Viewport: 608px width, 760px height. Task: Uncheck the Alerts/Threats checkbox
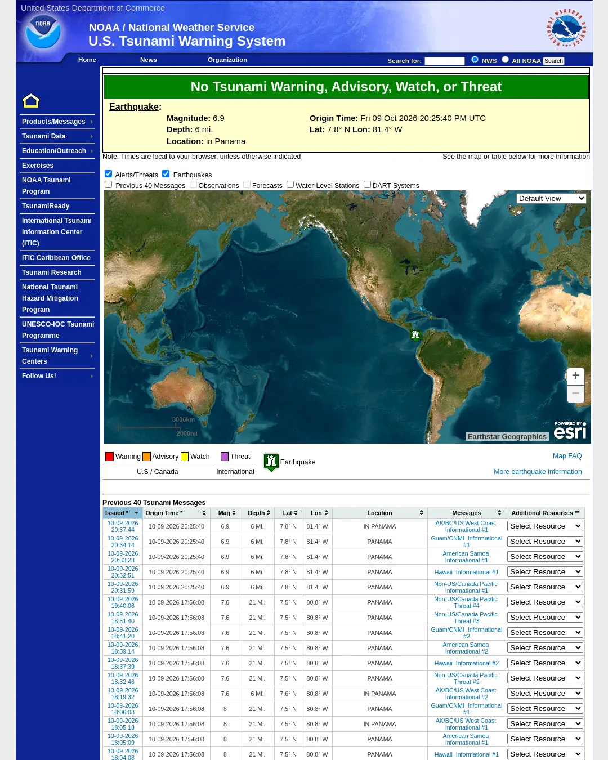pos(109,174)
